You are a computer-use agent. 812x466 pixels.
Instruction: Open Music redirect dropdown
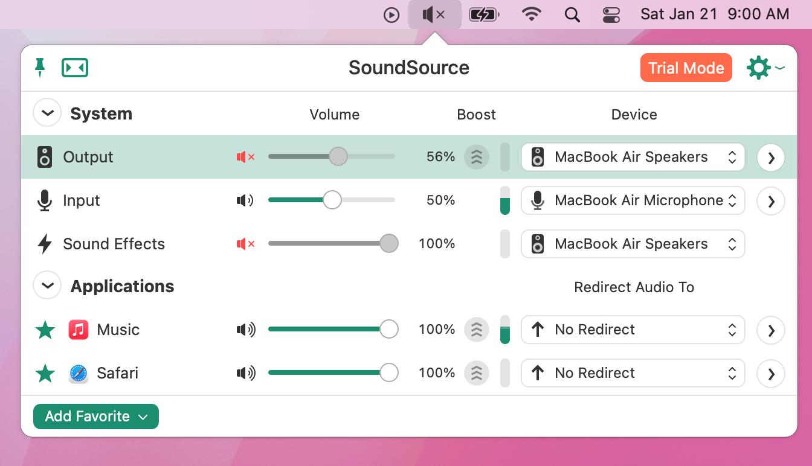(633, 330)
